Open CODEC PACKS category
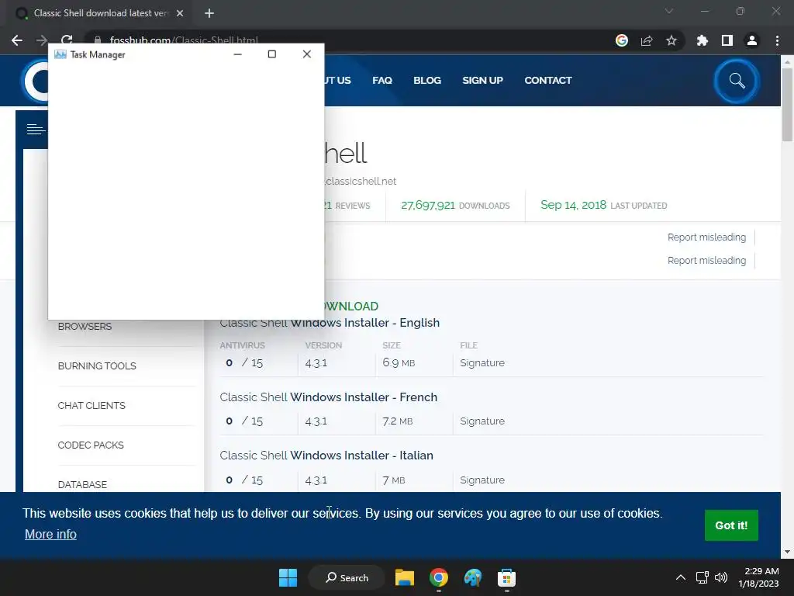Image resolution: width=794 pixels, height=596 pixels. [91, 445]
